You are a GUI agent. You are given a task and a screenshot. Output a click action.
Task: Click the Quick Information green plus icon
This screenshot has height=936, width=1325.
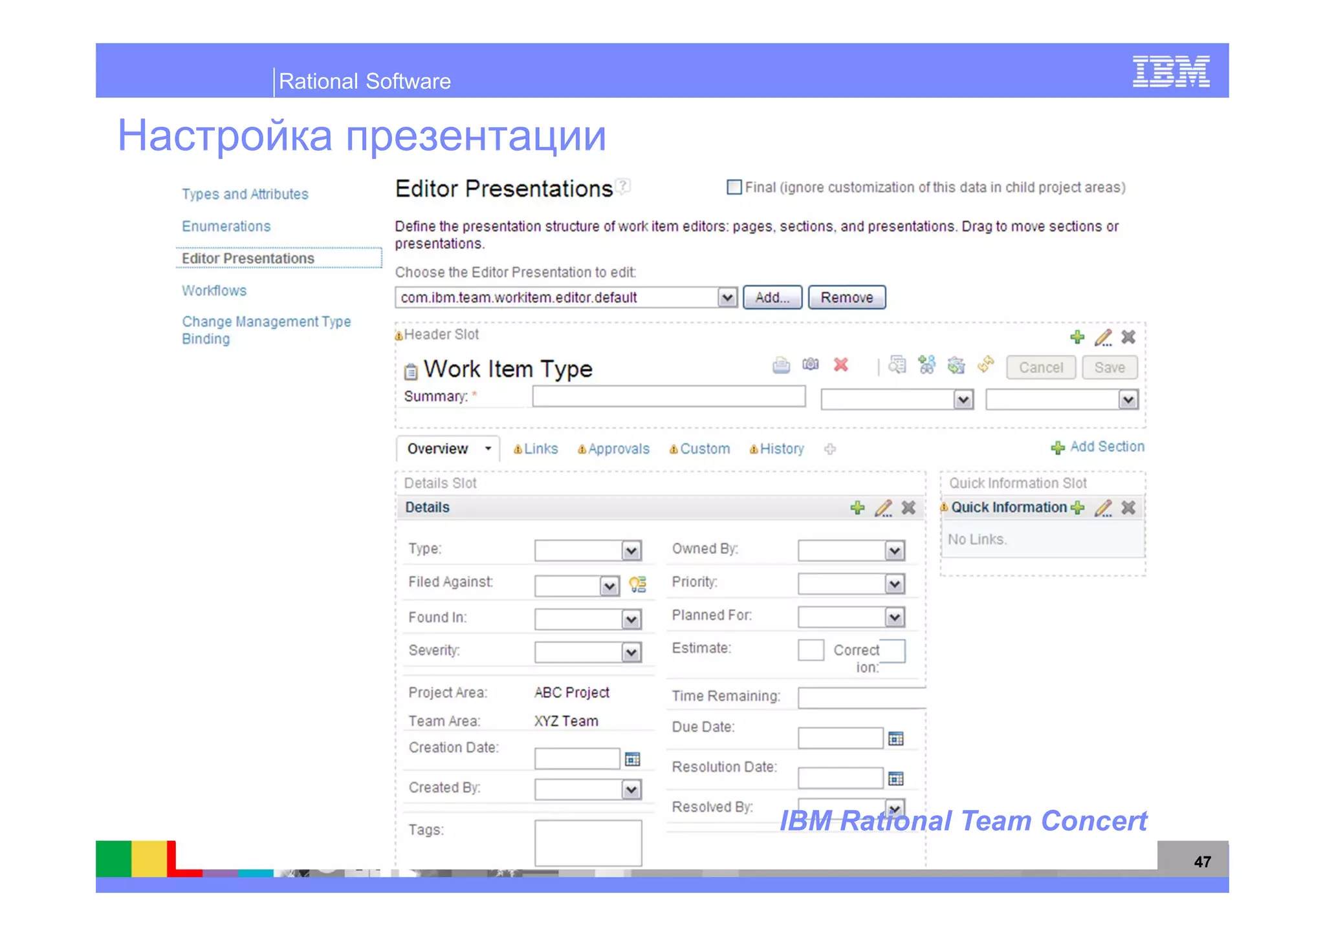click(x=1077, y=508)
